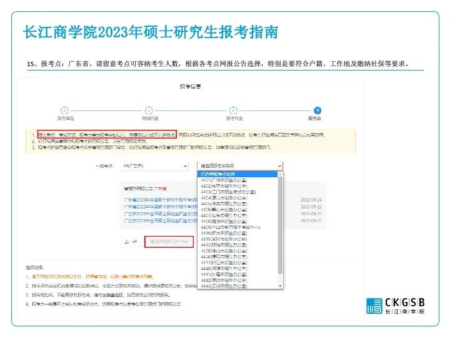450x337 pixels.
Task: Choose option 4401 广州市招生办公室
Action: pyautogui.click(x=224, y=180)
